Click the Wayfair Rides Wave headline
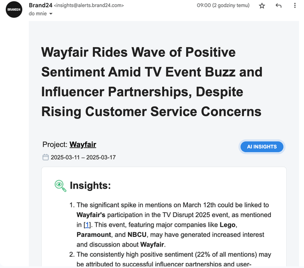304x268 pixels. click(152, 82)
